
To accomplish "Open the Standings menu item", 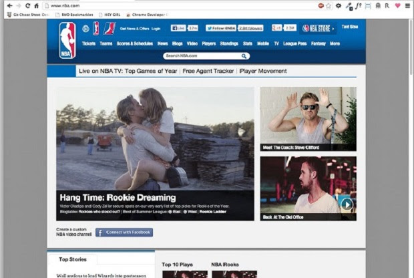I will click(229, 43).
